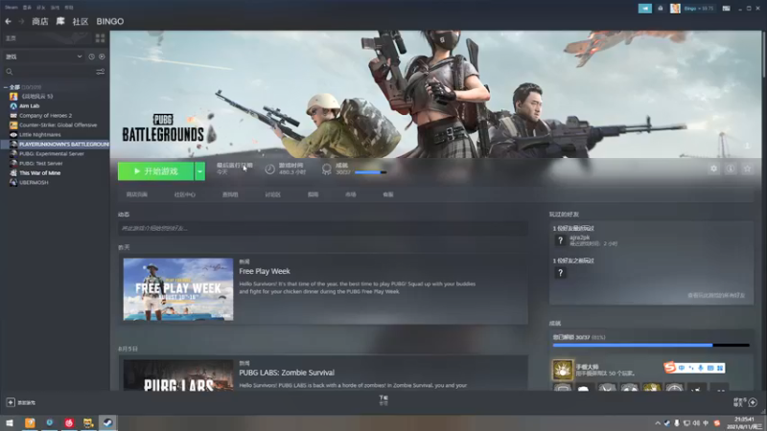
Task: Open friends and chat plus icon
Action: point(753,402)
